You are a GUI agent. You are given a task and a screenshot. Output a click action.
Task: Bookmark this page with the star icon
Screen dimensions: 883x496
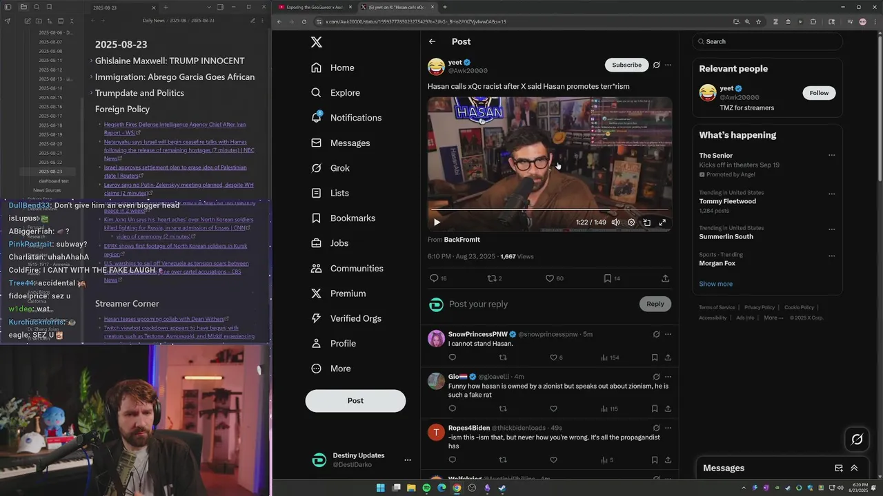point(758,21)
